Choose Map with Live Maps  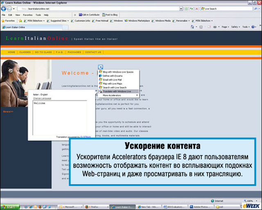pos(118,84)
